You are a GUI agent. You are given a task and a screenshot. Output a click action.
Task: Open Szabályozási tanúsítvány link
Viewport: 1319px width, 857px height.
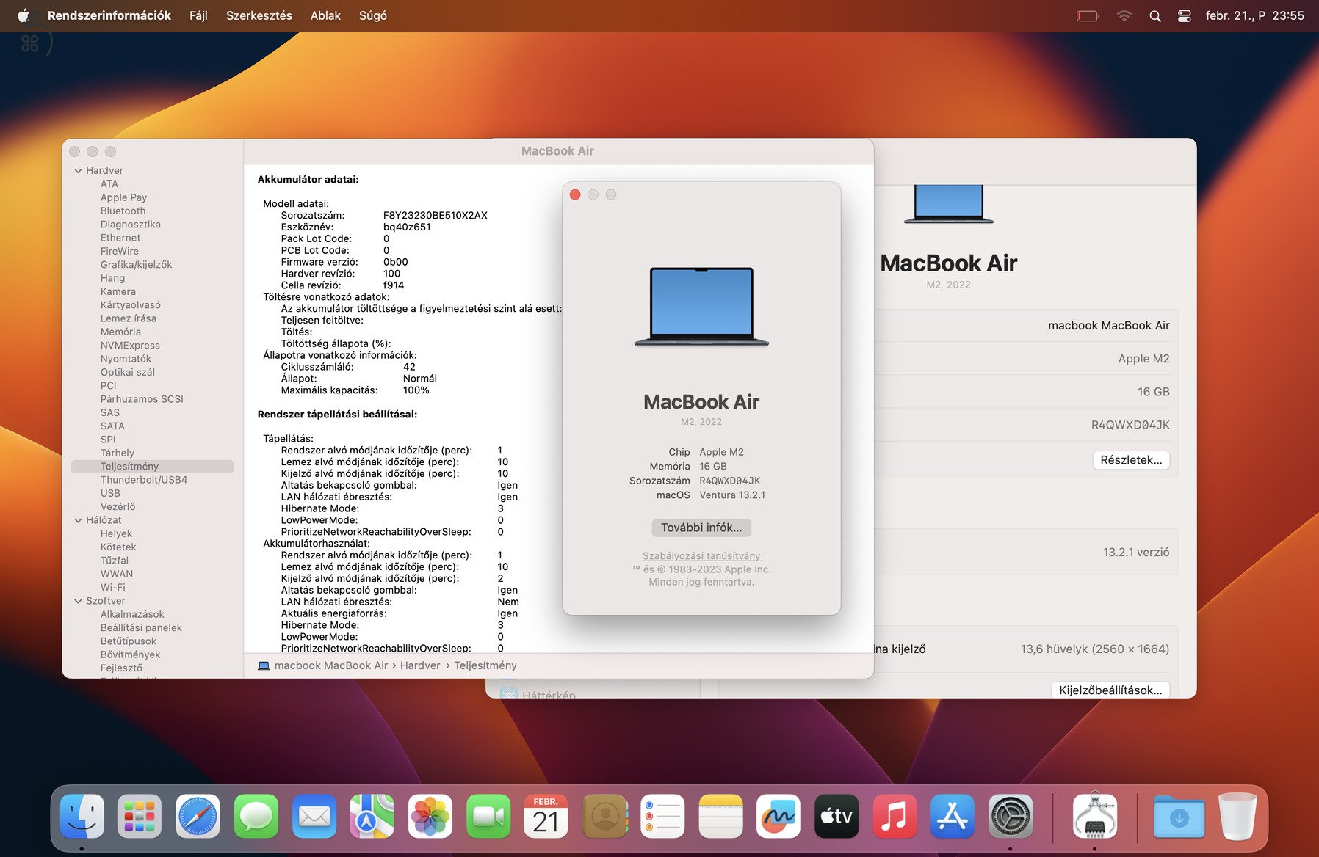click(701, 556)
